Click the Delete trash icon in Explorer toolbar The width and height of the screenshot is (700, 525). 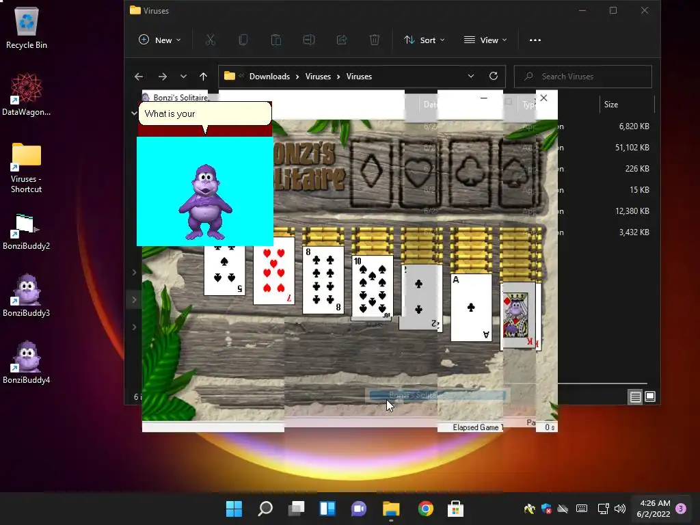[375, 40]
